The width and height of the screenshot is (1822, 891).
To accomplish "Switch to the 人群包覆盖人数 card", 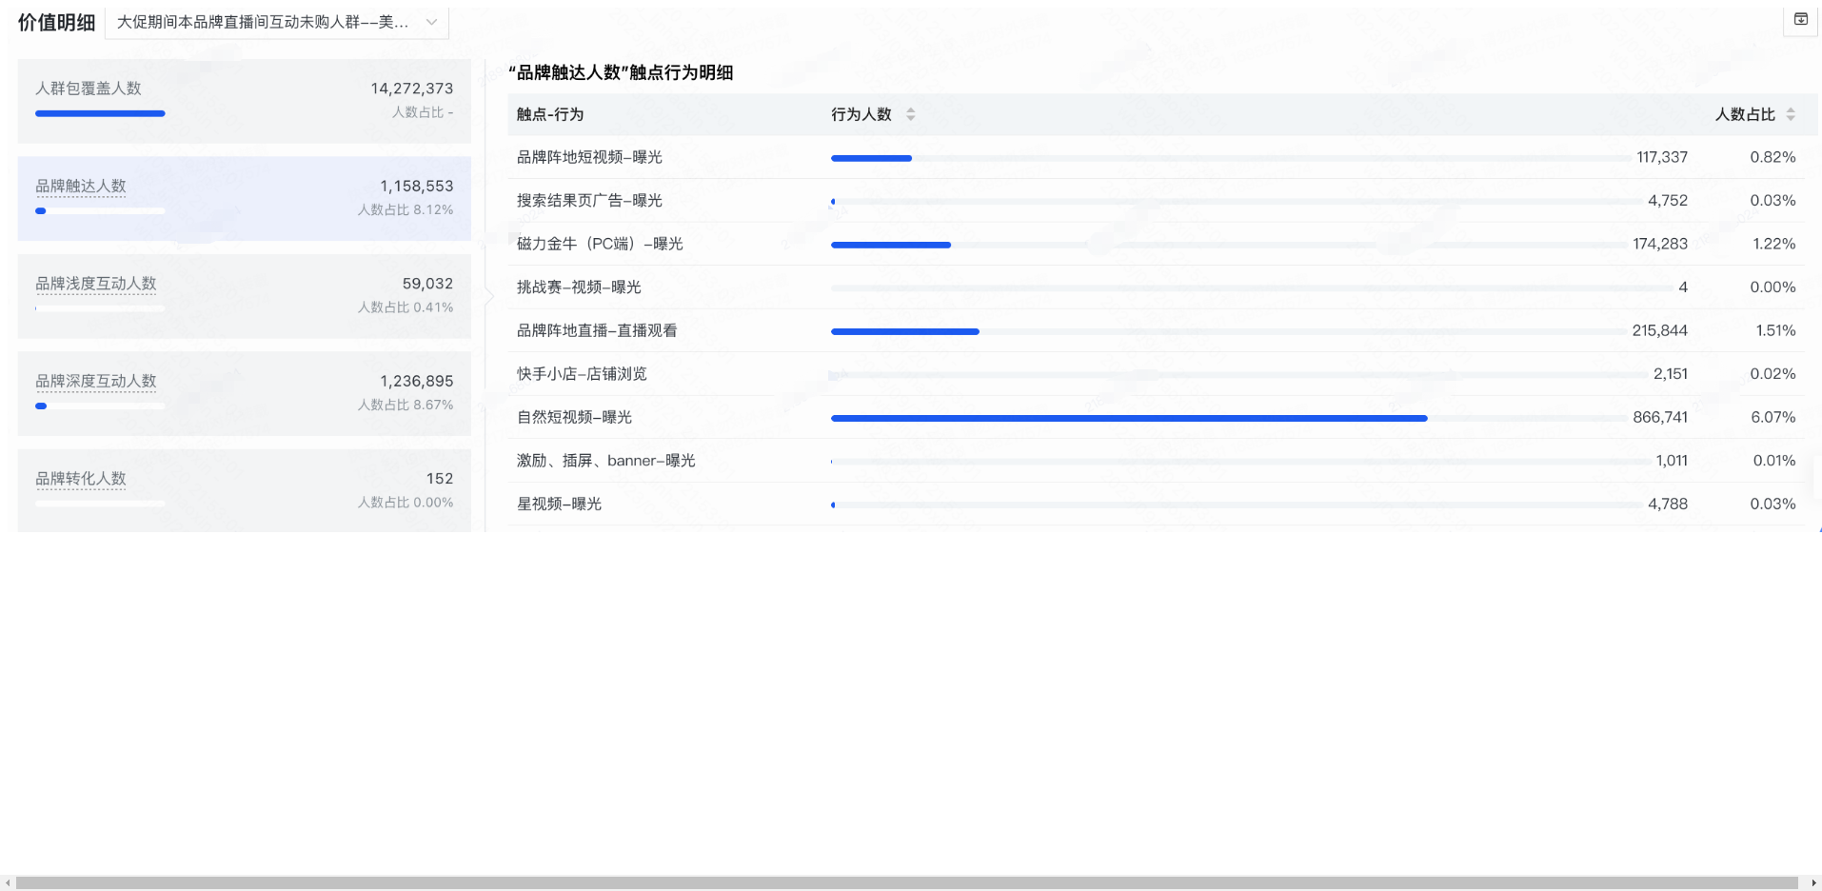I will coord(244,101).
